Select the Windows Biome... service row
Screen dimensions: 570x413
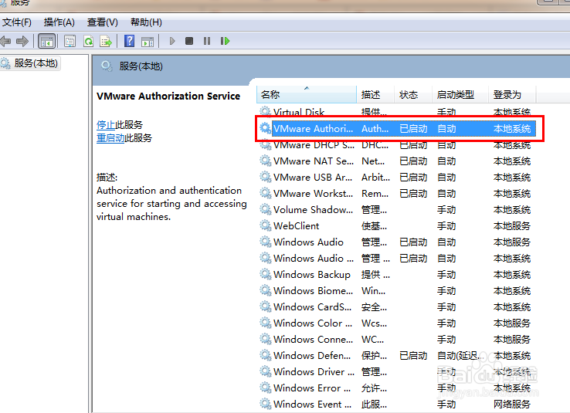(396, 291)
